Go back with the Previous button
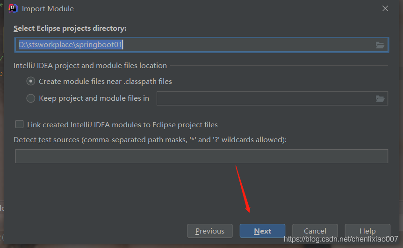 click(210, 231)
